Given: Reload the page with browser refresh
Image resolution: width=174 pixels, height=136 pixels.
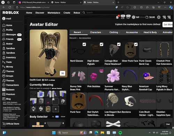Looking at the screenshot, I should (x=10, y=7).
